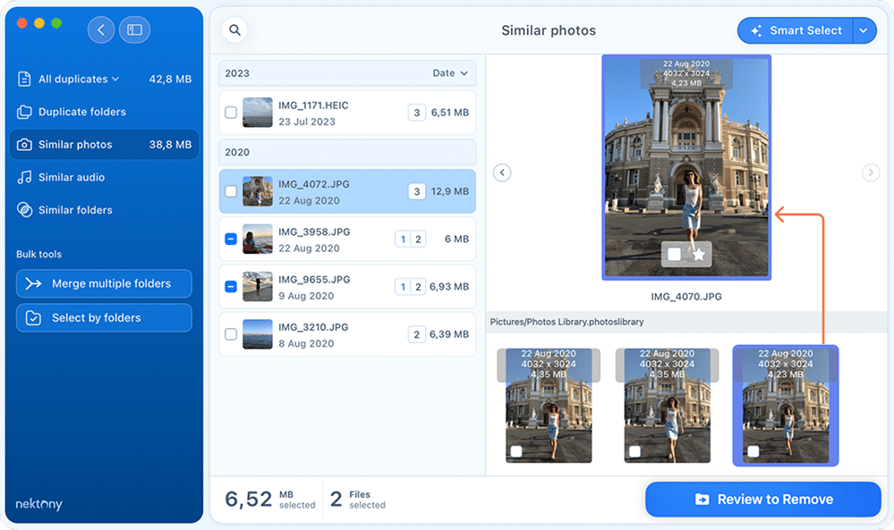This screenshot has height=530, width=894.
Task: Select the IMG_3958.JPG row thumbnail
Action: (257, 240)
